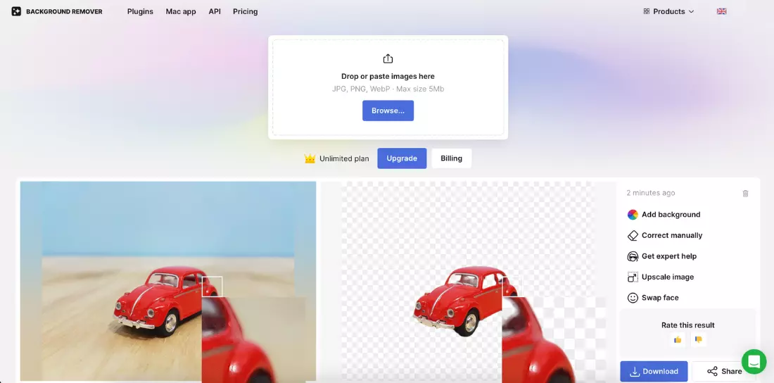Click the 'Unlimited plan' label
This screenshot has width=774, height=383.
point(344,158)
